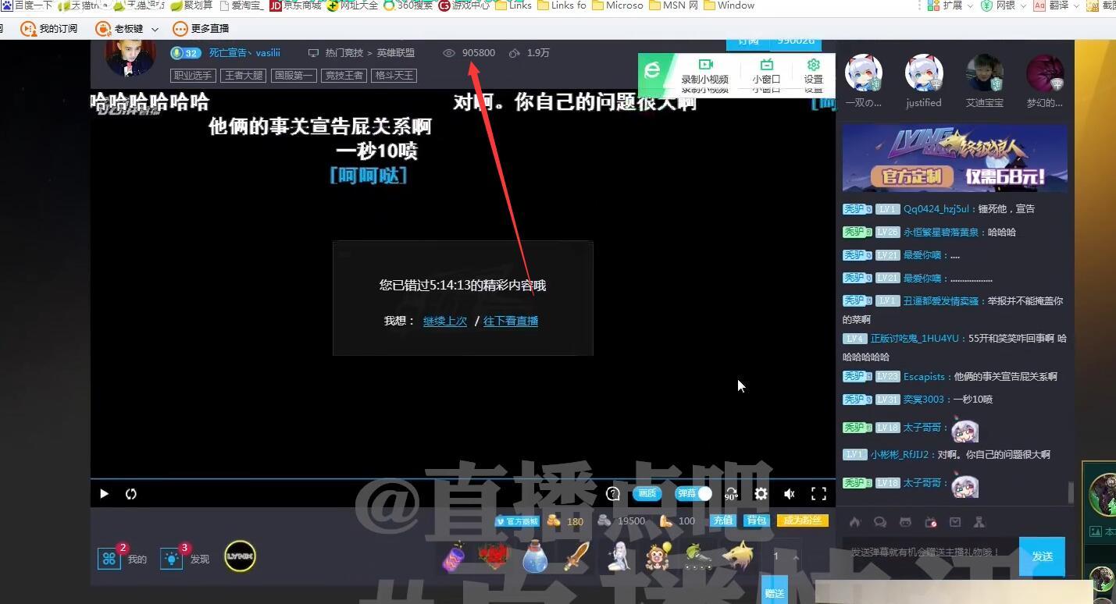Select the 职业选手 tag
The width and height of the screenshot is (1116, 604).
[x=193, y=76]
